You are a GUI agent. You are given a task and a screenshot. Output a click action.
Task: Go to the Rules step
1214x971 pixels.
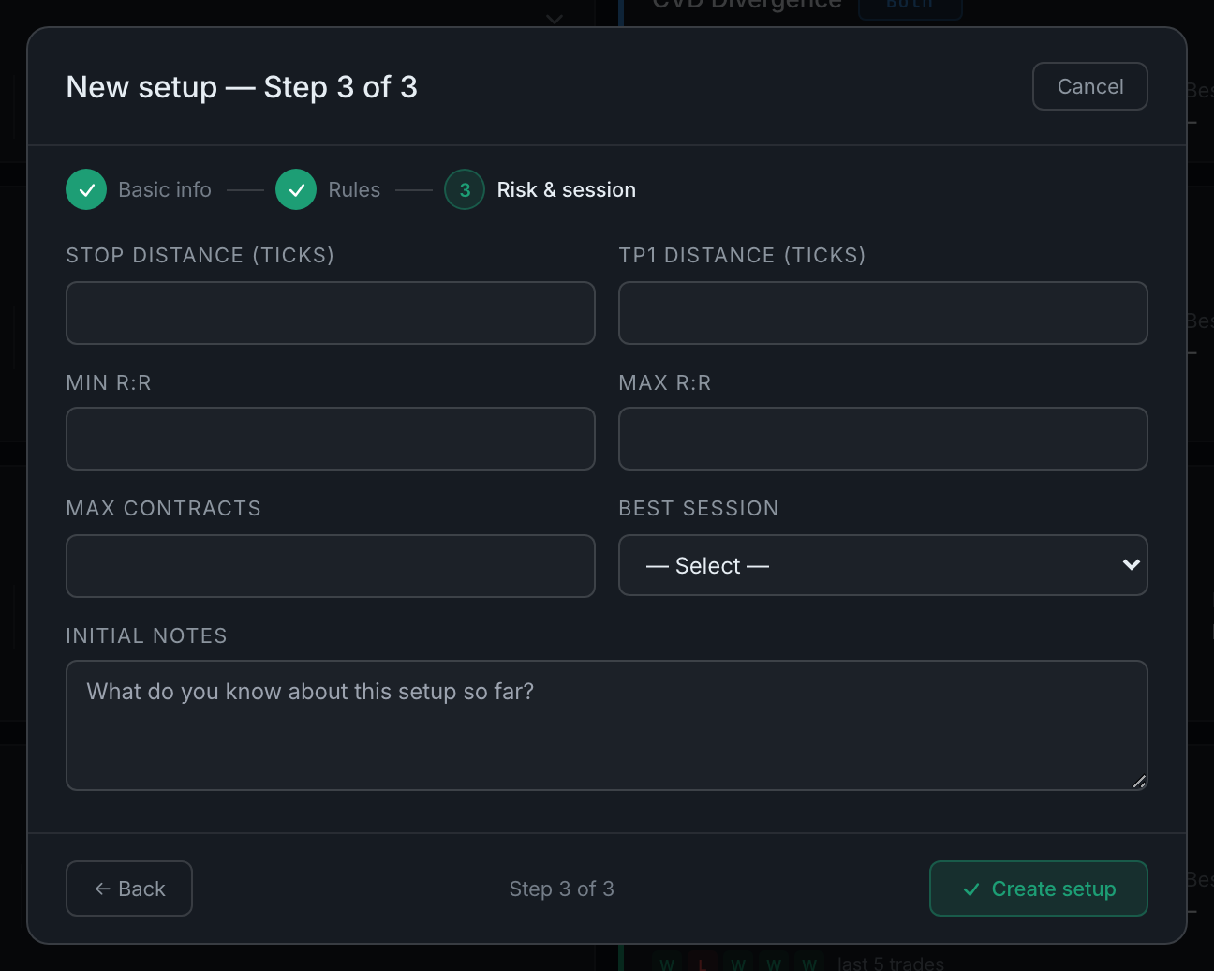coord(354,189)
